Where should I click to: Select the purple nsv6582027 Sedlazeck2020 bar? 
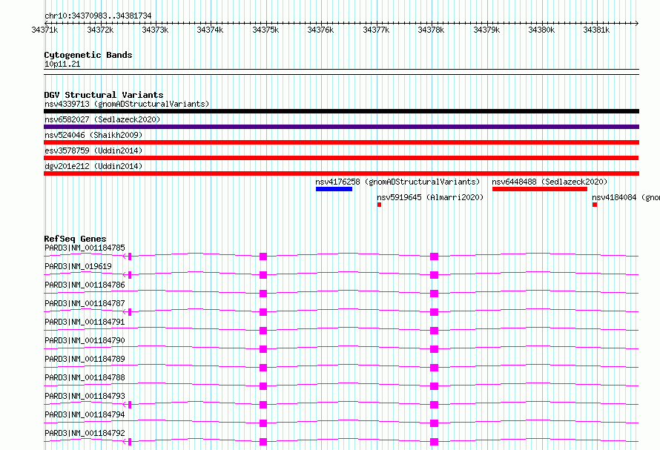point(341,127)
